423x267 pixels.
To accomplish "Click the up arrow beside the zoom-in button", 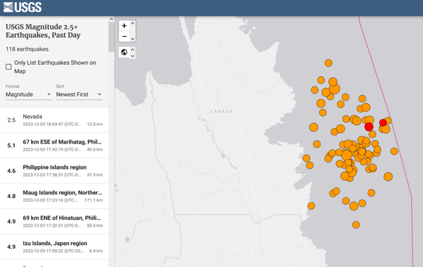I will pos(133,24).
